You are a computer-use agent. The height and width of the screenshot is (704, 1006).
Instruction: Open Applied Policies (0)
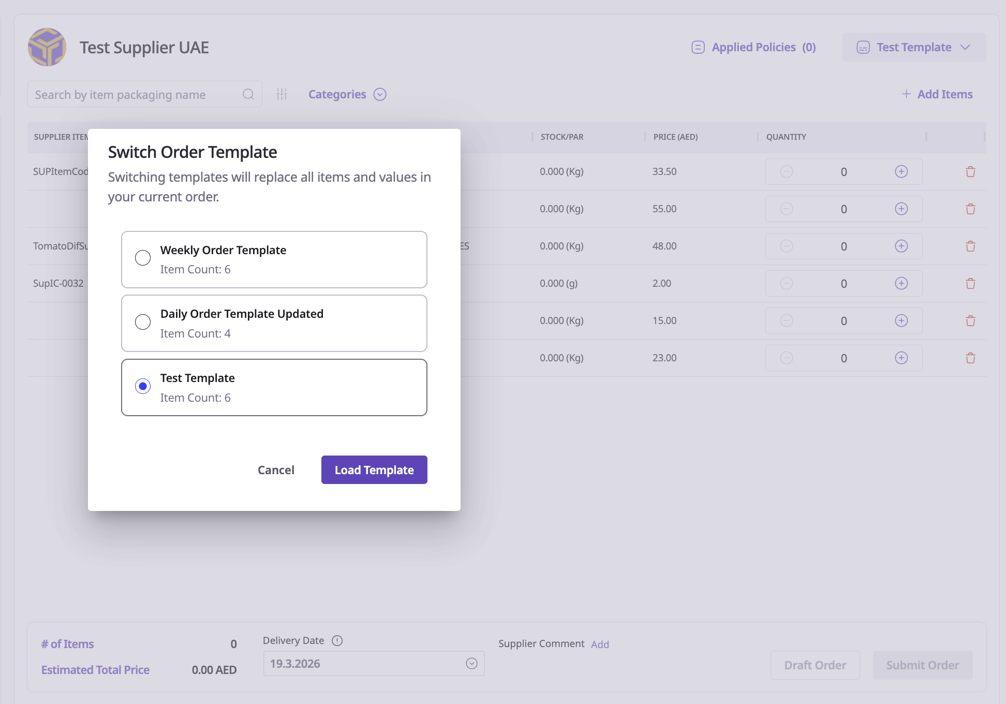pyautogui.click(x=754, y=47)
